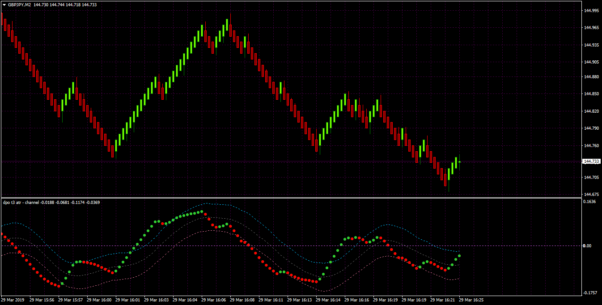Click the -0.1757 indicator scale value

[x=590, y=292]
